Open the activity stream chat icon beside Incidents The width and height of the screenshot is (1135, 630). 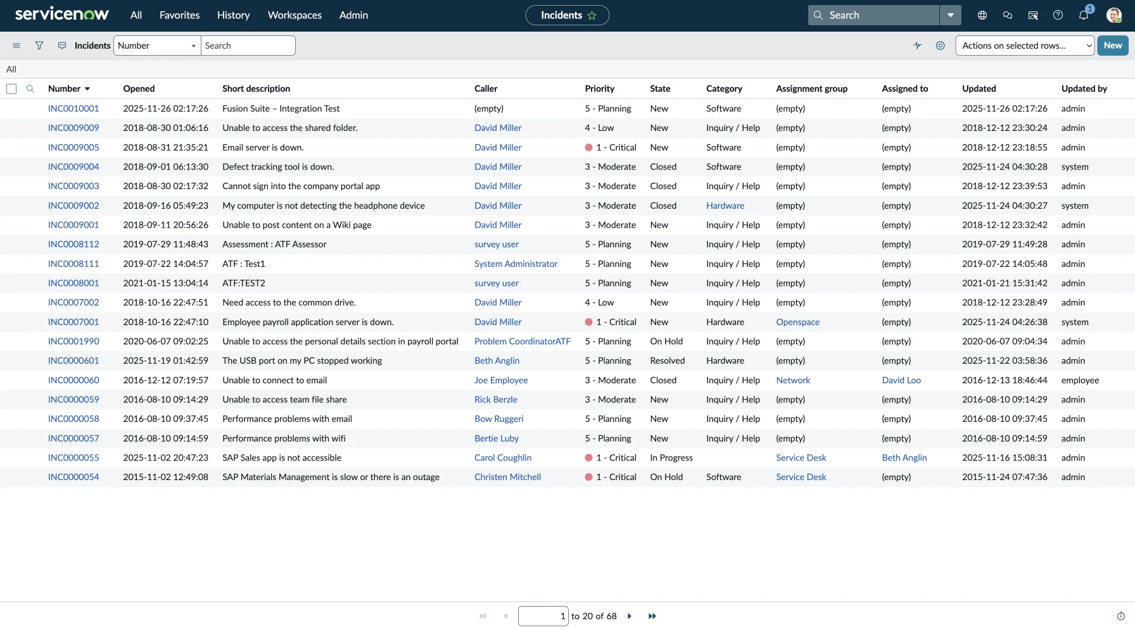tap(62, 46)
